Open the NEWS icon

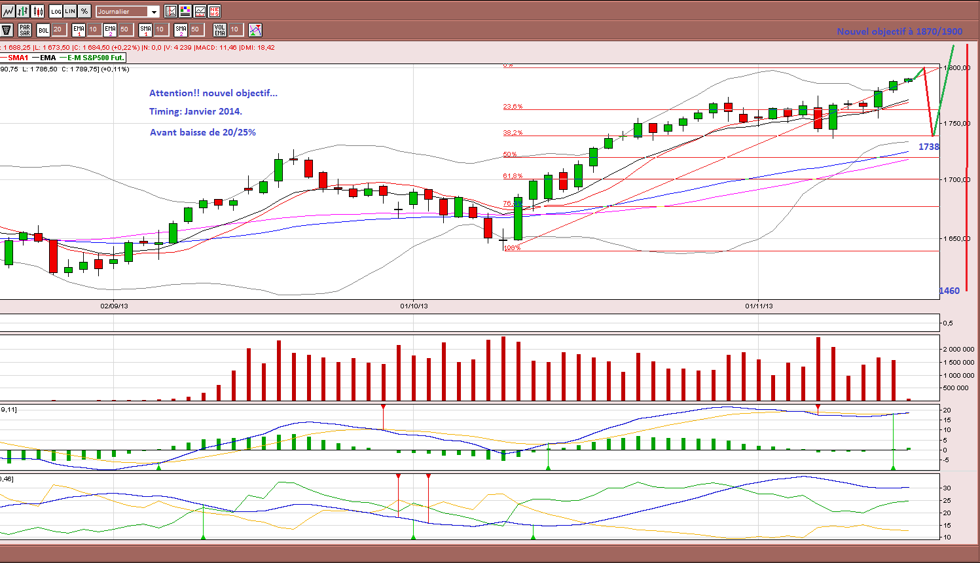coord(214,11)
